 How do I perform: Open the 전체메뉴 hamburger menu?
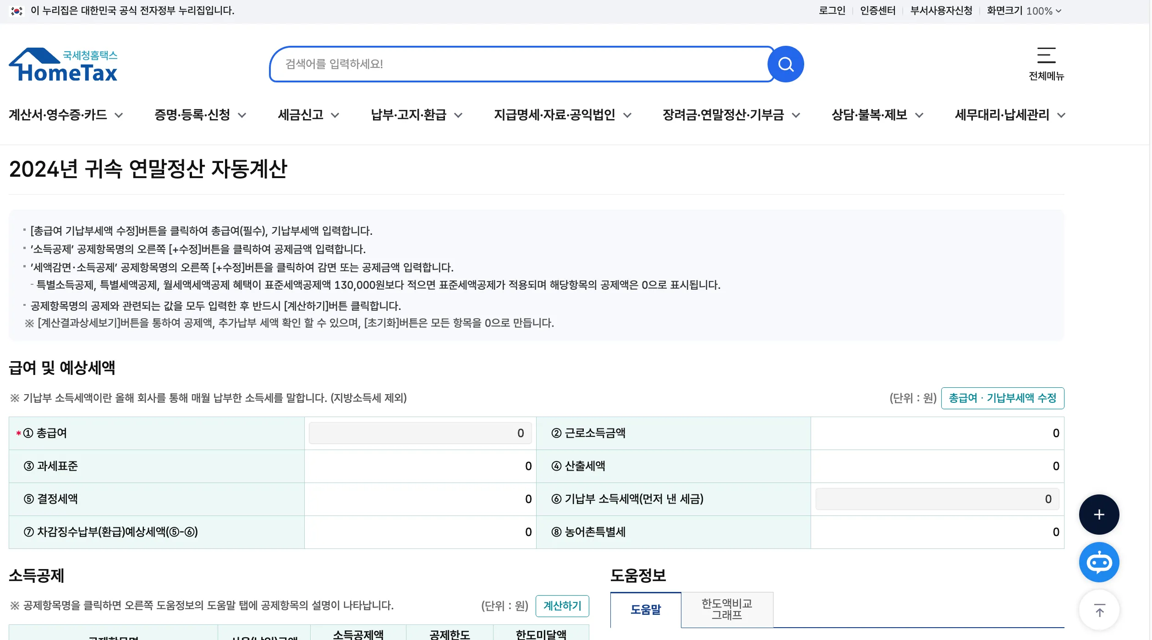(x=1047, y=56)
